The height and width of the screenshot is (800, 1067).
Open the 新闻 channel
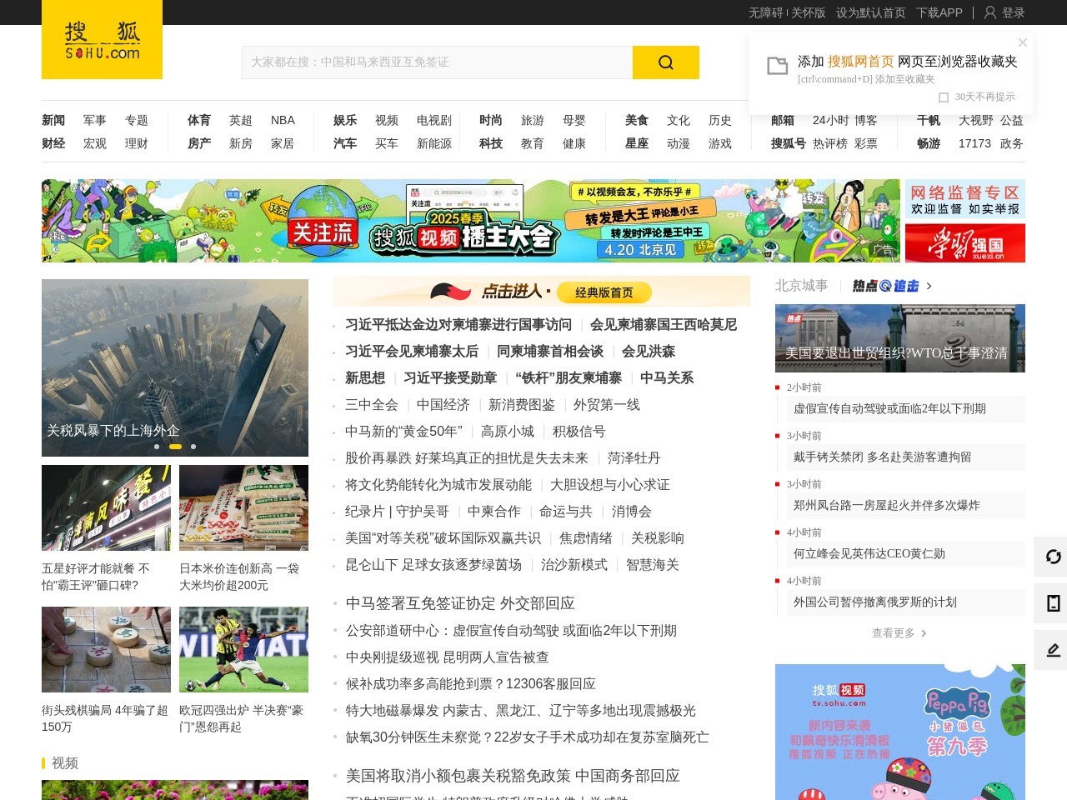pyautogui.click(x=53, y=120)
